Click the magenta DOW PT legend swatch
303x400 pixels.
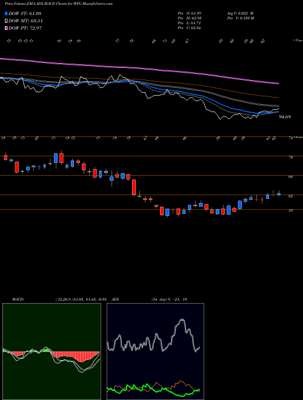pos(6,28)
